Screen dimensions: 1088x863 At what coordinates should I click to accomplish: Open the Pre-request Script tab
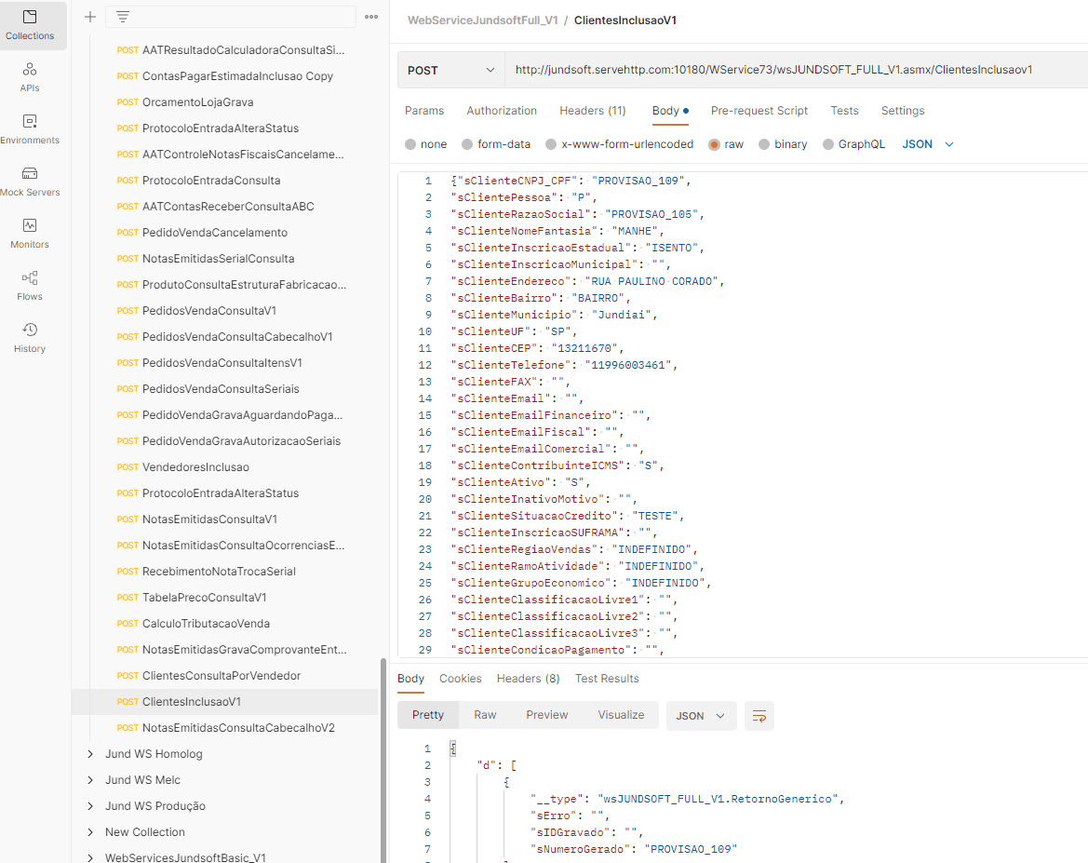tap(759, 111)
